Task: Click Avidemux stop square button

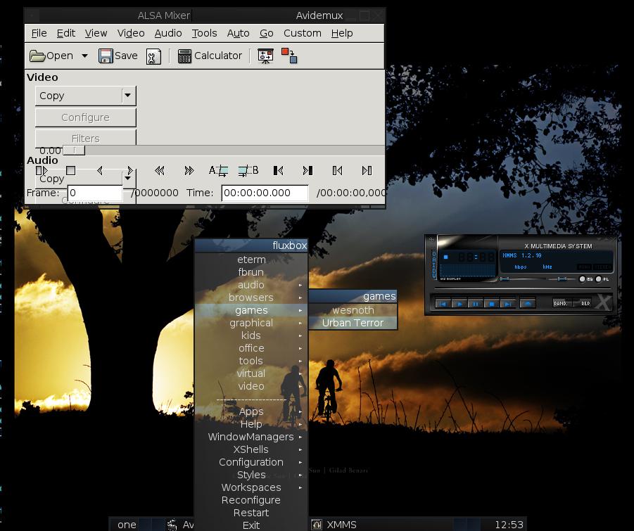Action: point(71,170)
